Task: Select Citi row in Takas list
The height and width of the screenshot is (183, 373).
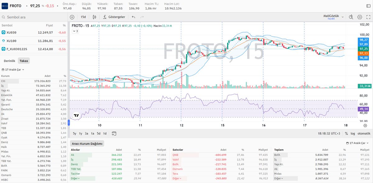Action: pyautogui.click(x=34, y=81)
